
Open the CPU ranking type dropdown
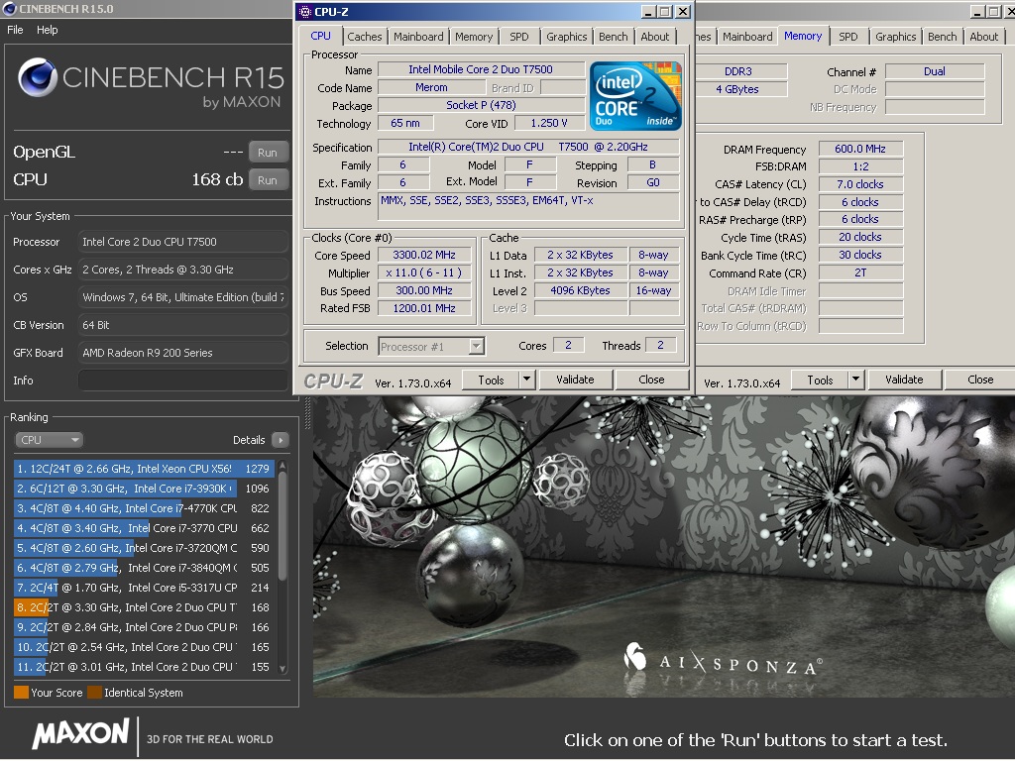coord(49,440)
